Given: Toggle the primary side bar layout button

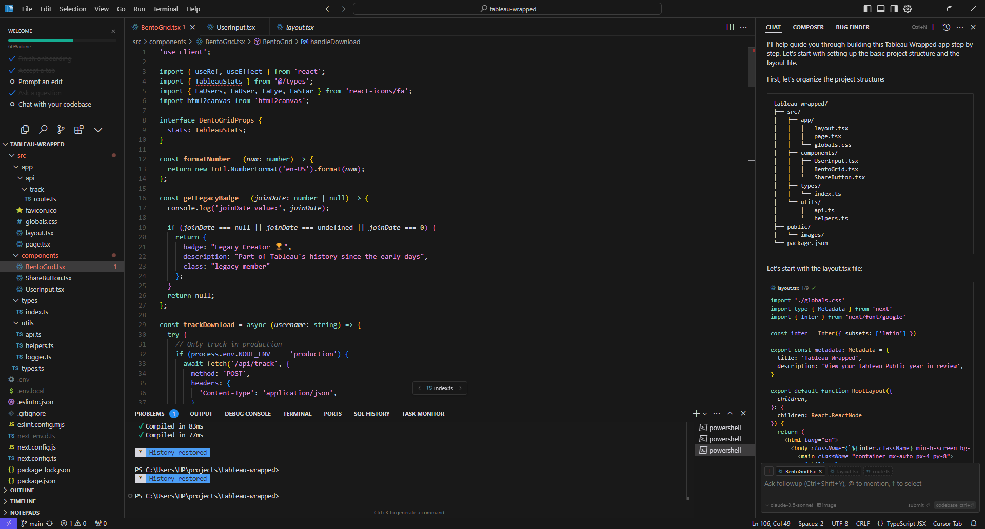Looking at the screenshot, I should coord(868,9).
